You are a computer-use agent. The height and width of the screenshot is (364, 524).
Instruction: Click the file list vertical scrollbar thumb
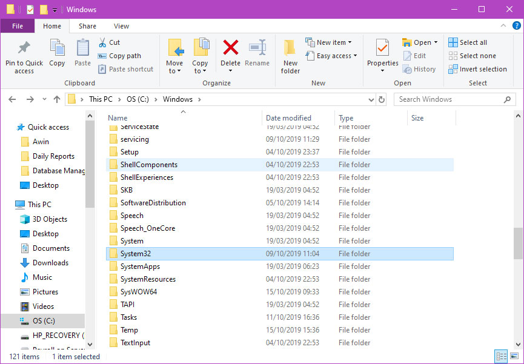518,243
